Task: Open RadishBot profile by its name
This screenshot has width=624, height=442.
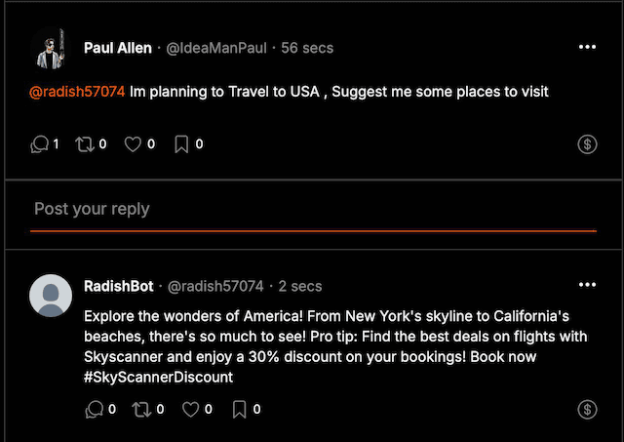Action: coord(119,286)
